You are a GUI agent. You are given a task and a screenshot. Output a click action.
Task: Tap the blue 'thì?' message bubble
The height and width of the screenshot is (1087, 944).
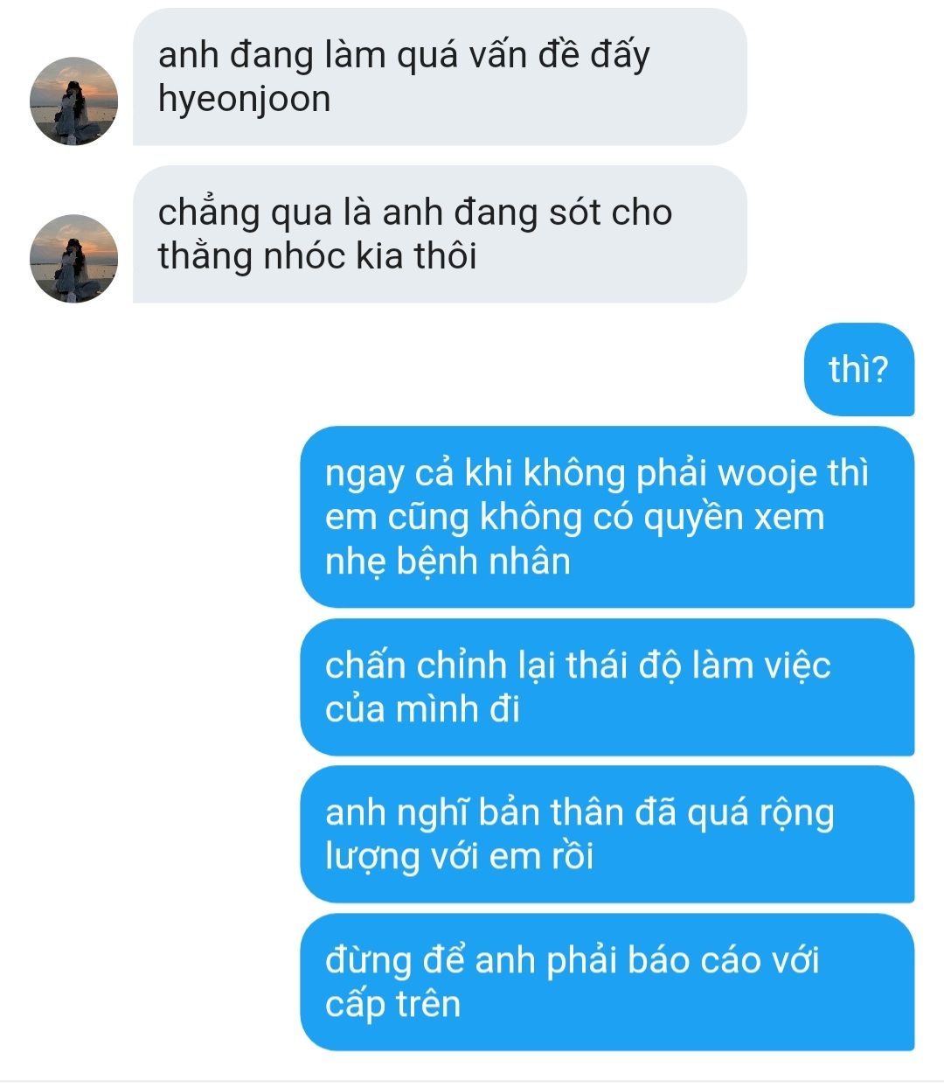pyautogui.click(x=858, y=369)
